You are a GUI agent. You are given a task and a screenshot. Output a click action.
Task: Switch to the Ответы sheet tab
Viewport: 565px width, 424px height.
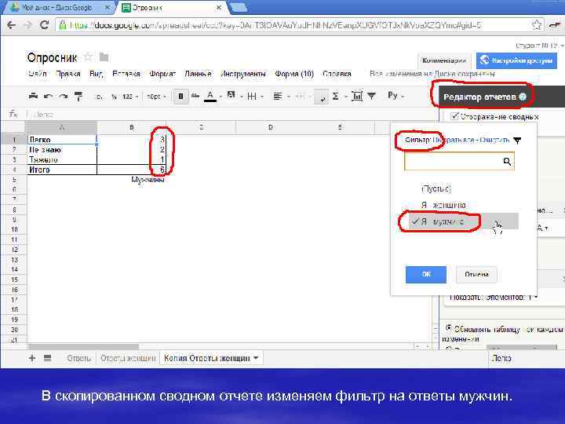coord(79,358)
